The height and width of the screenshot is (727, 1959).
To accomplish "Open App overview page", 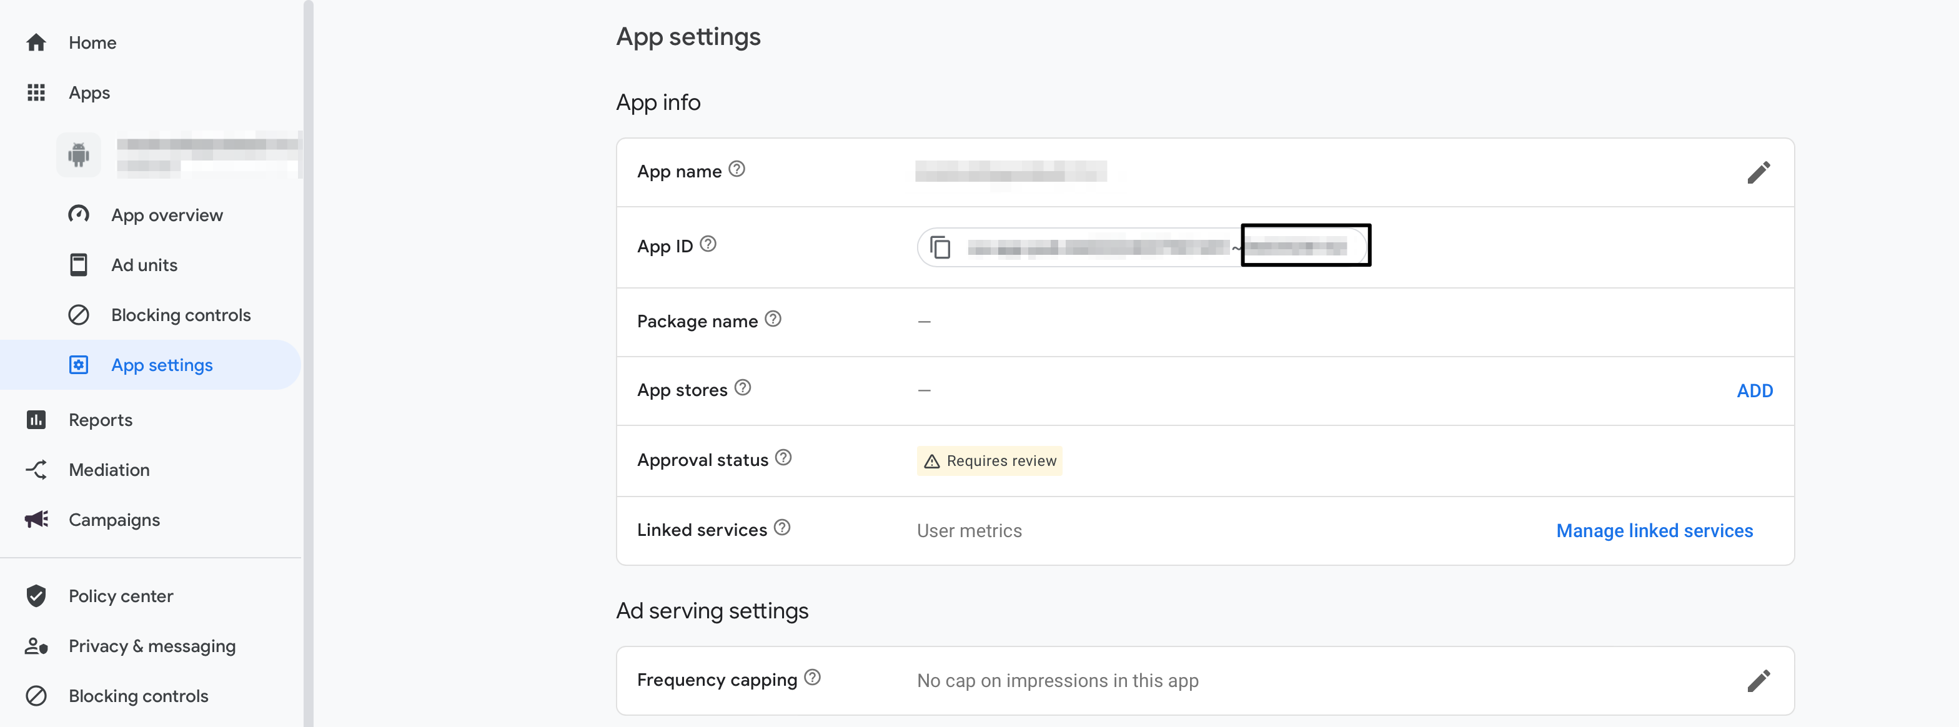I will (x=167, y=215).
